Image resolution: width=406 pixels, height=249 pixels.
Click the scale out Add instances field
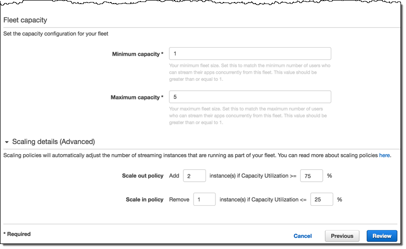click(194, 176)
